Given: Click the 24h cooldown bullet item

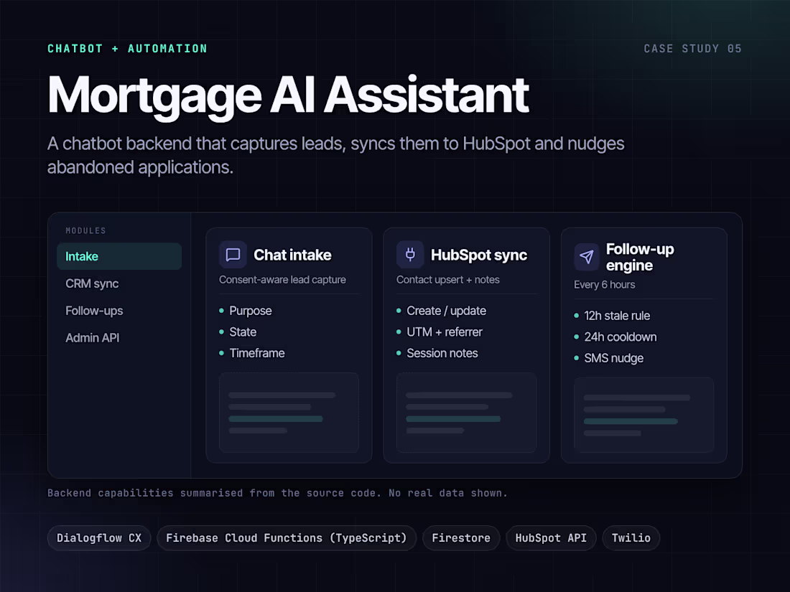Looking at the screenshot, I should click(615, 337).
